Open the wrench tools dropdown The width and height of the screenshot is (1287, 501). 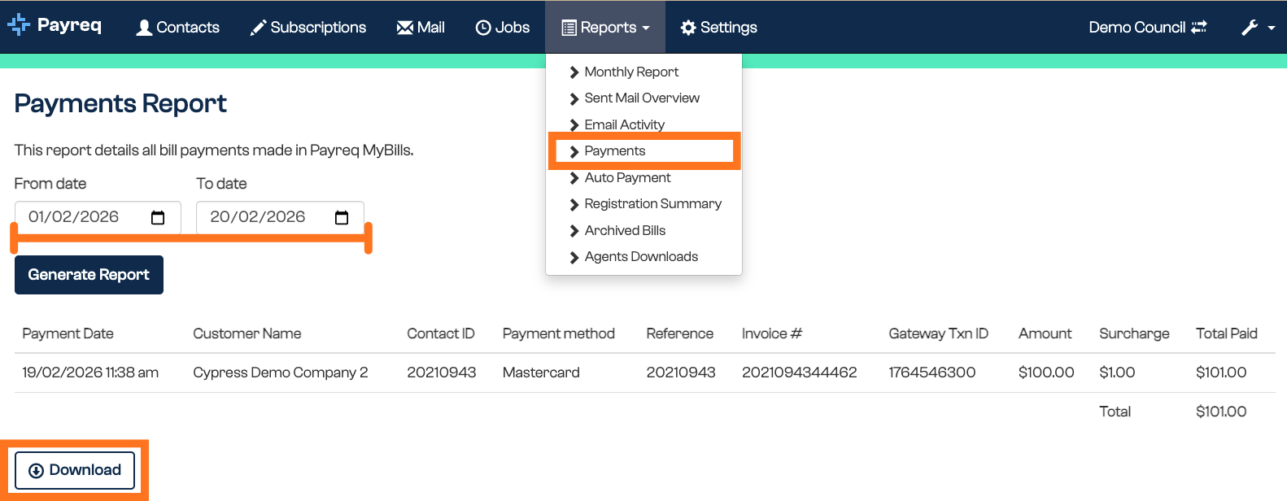(1258, 27)
